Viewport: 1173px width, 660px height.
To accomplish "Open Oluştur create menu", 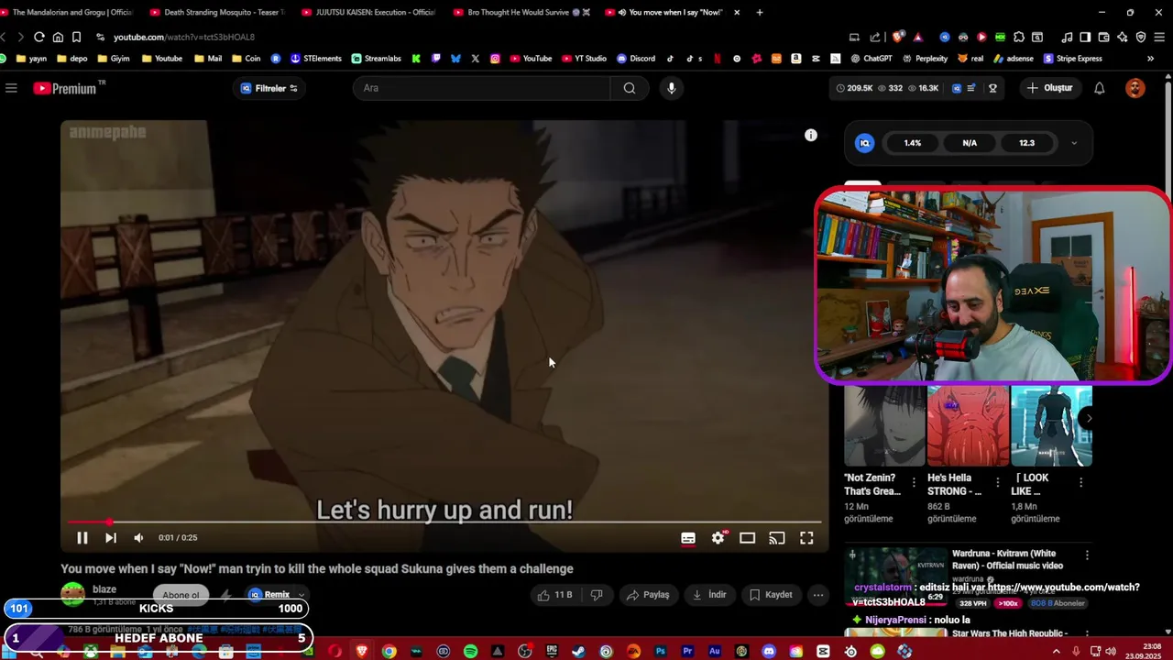I will click(1050, 88).
